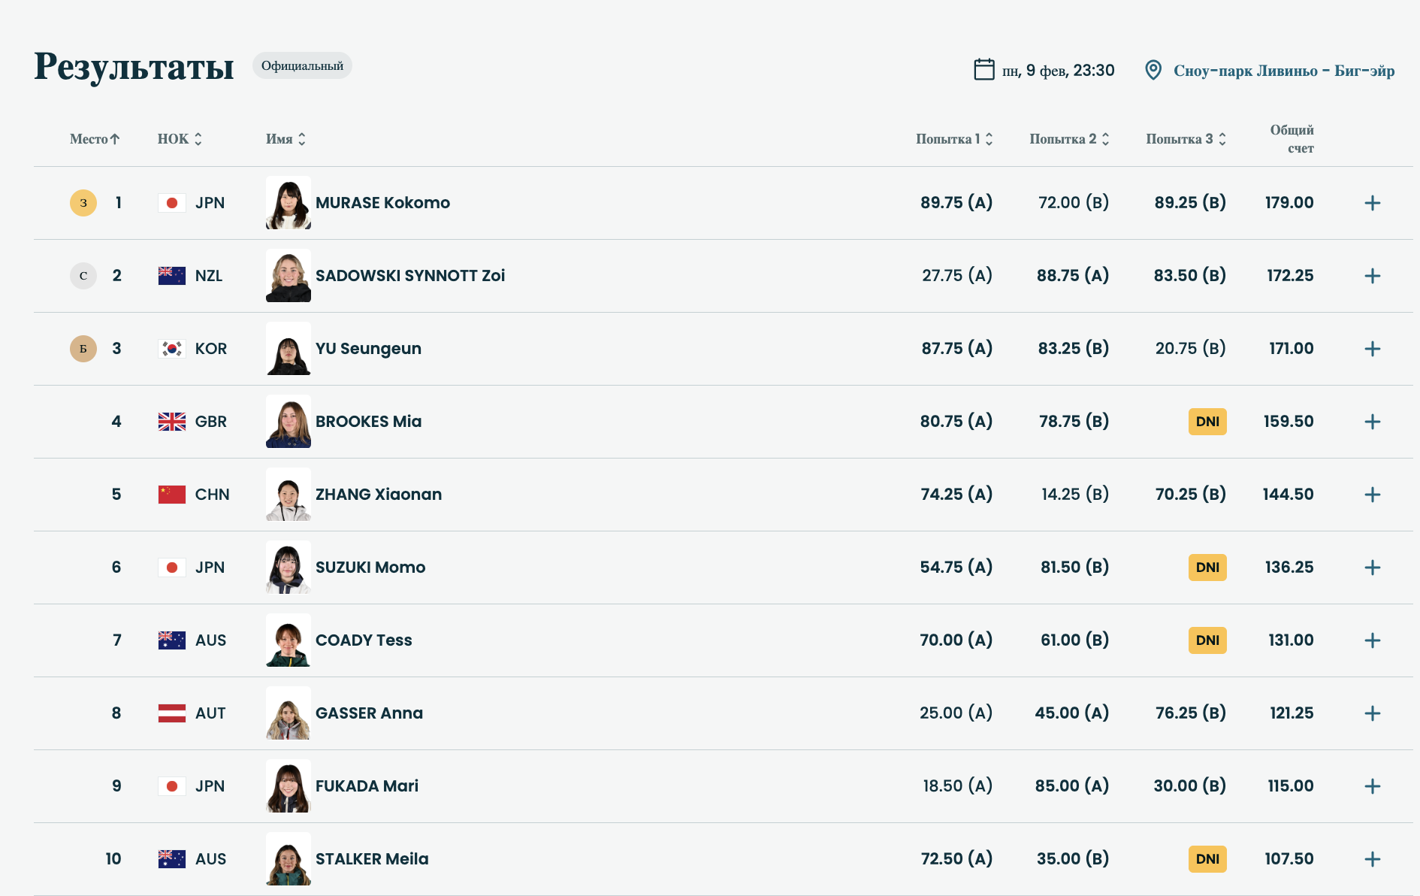Click the silver medal badge
Image resolution: width=1420 pixels, height=896 pixels.
pyautogui.click(x=83, y=276)
